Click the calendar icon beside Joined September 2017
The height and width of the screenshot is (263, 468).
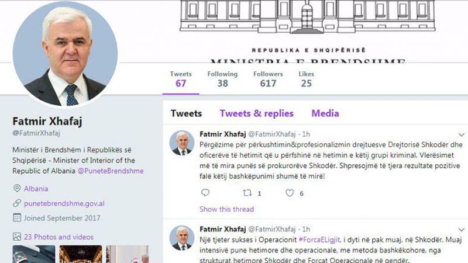pyautogui.click(x=17, y=217)
